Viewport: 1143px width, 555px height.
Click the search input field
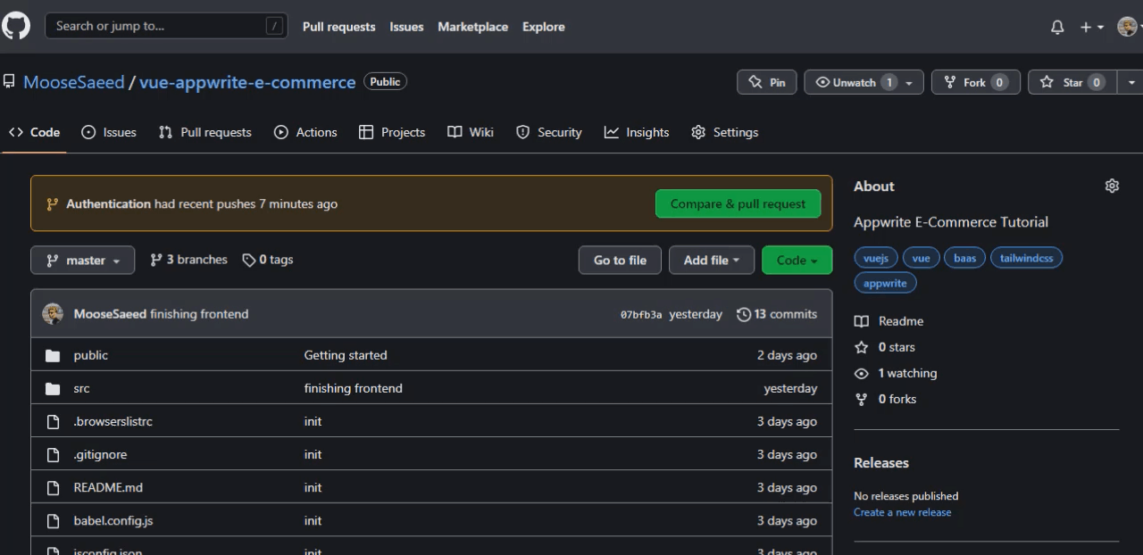coord(166,27)
